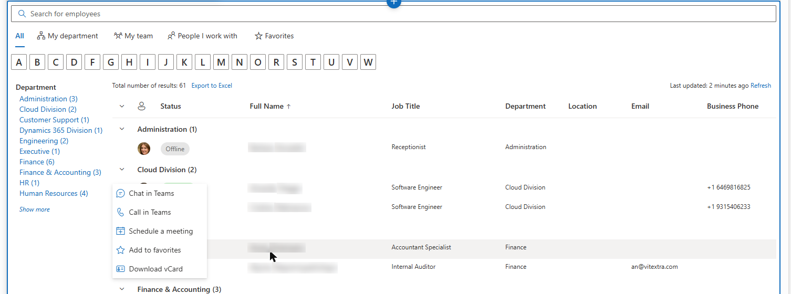The height and width of the screenshot is (294, 791).
Task: Click the Refresh link
Action: click(761, 86)
